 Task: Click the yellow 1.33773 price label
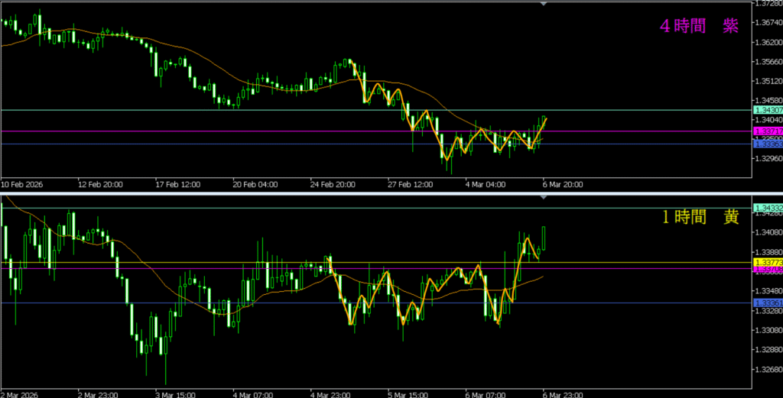767,262
